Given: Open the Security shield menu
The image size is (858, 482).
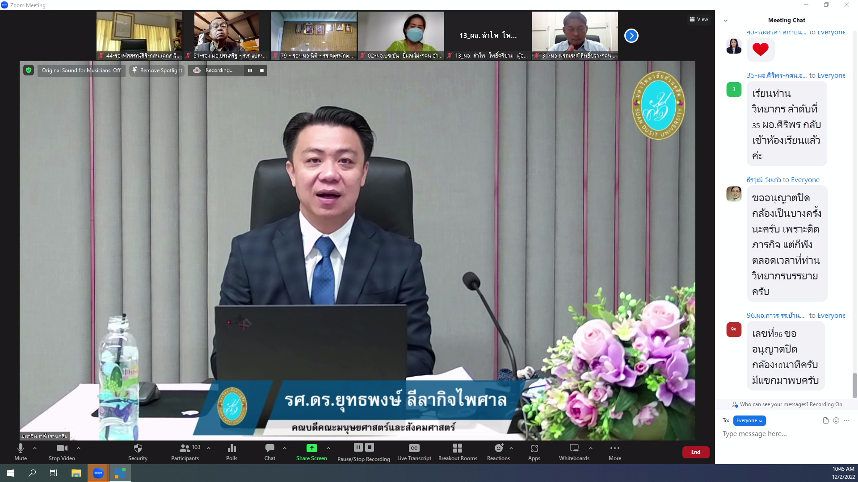Looking at the screenshot, I should tap(138, 452).
